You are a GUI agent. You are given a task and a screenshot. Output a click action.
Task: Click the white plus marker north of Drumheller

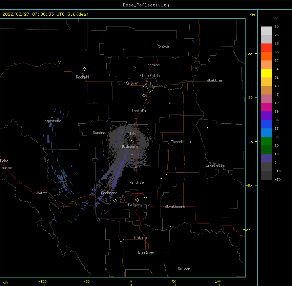(x=207, y=127)
